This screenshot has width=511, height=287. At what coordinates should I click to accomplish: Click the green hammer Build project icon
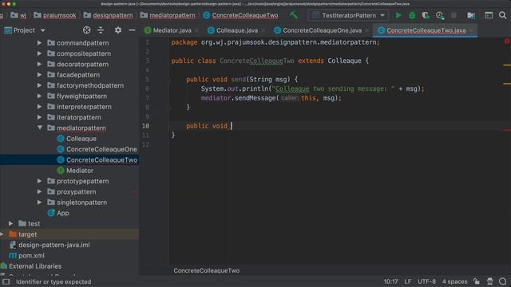click(294, 15)
